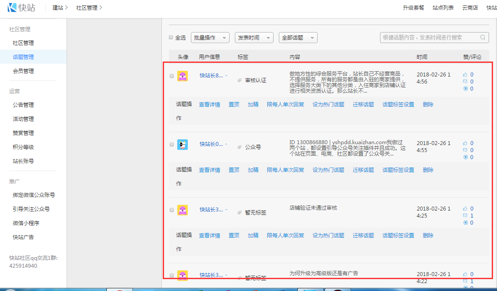Click the Kuaizhan logo in the header
Image resolution: width=497 pixels, height=291 pixels.
22,7
